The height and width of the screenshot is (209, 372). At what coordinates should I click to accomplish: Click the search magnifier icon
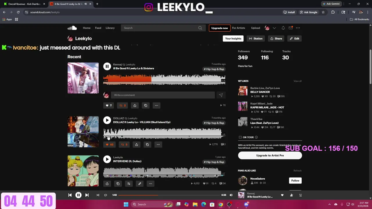200,28
